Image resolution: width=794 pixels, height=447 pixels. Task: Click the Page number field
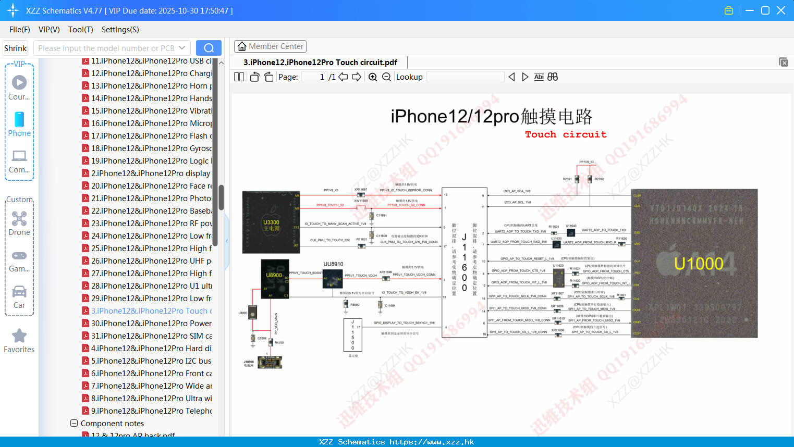point(314,77)
